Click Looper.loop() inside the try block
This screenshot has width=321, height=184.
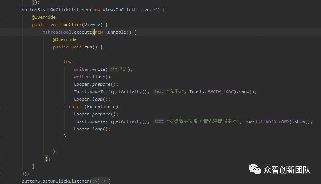tap(91, 99)
